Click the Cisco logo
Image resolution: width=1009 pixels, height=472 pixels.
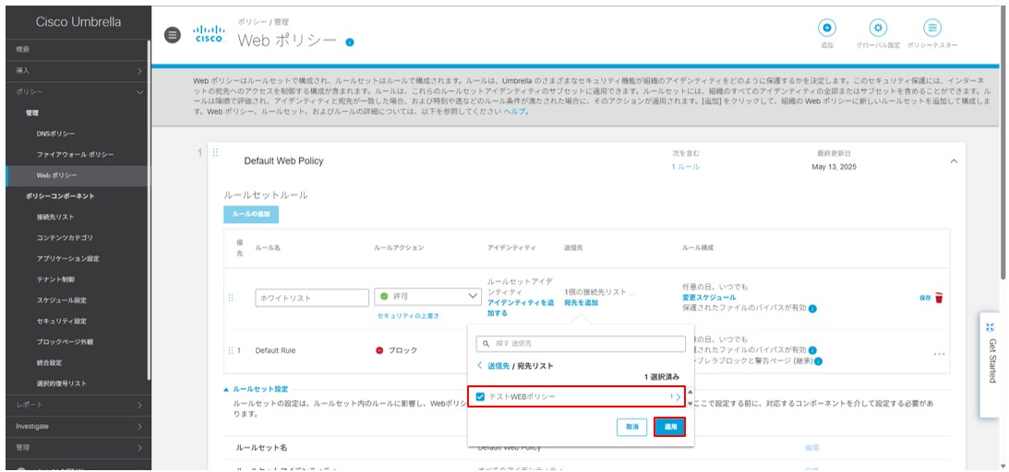[x=210, y=34]
